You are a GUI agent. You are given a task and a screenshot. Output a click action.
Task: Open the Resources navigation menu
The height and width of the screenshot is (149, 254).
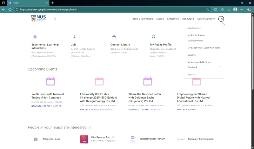click(188, 19)
